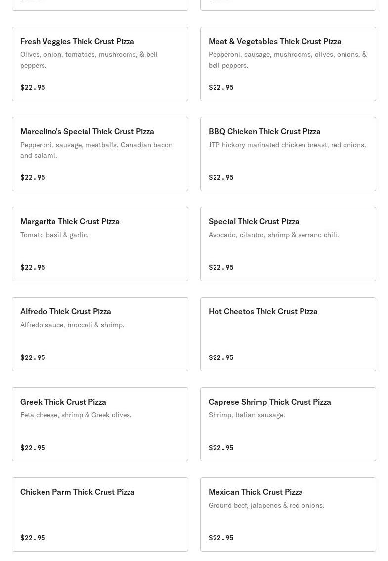The width and height of the screenshot is (388, 561).
Task: Pick the Alfredo Thick Crust Pizza
Action: (x=66, y=311)
